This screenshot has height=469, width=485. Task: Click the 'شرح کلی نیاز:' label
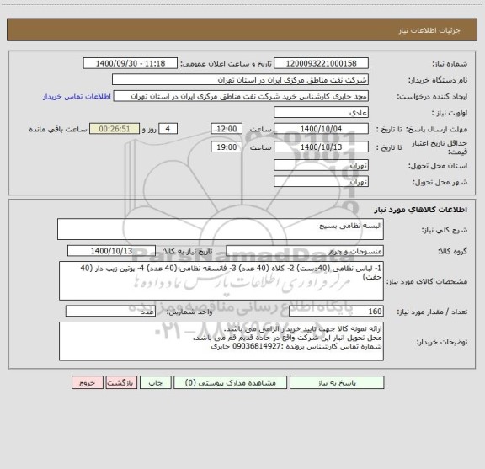(x=445, y=230)
